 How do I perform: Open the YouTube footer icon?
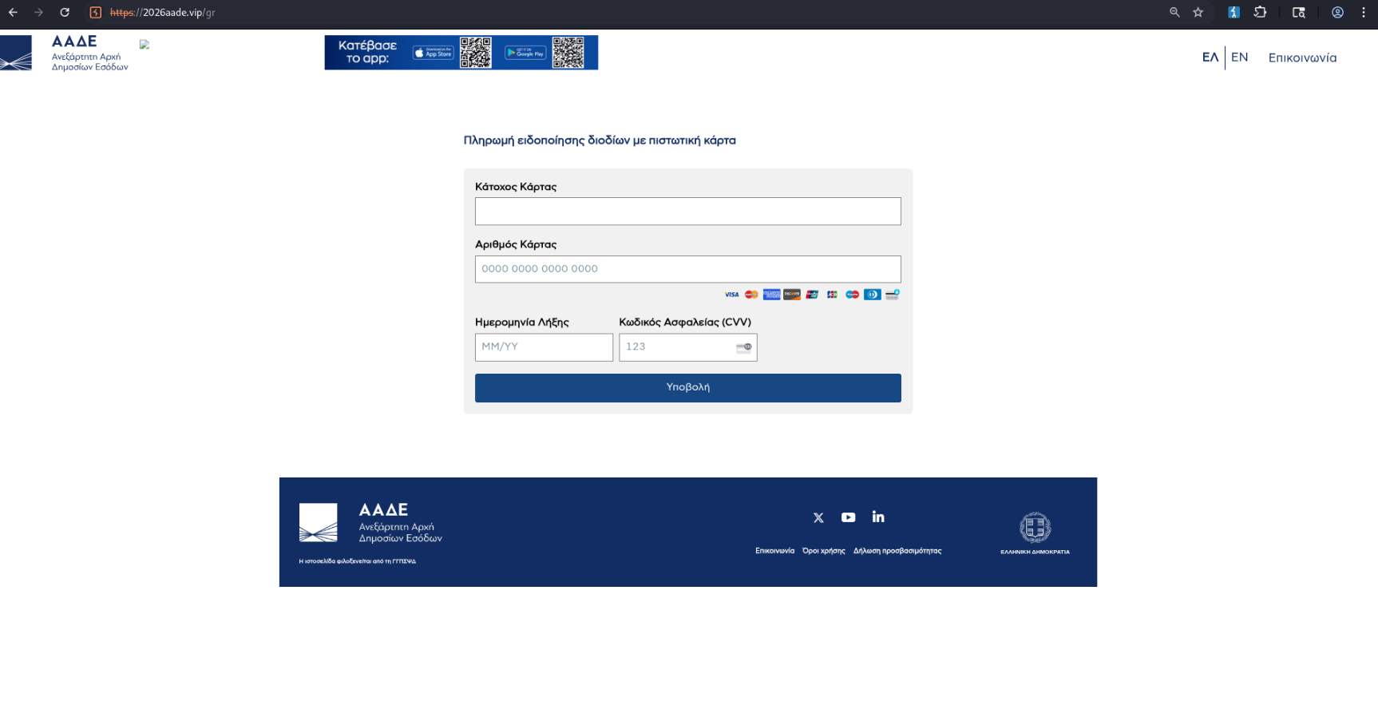click(x=848, y=517)
